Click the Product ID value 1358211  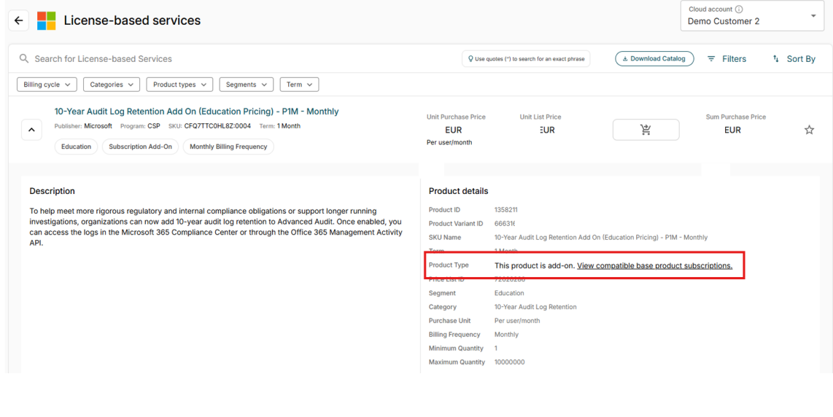tap(505, 210)
